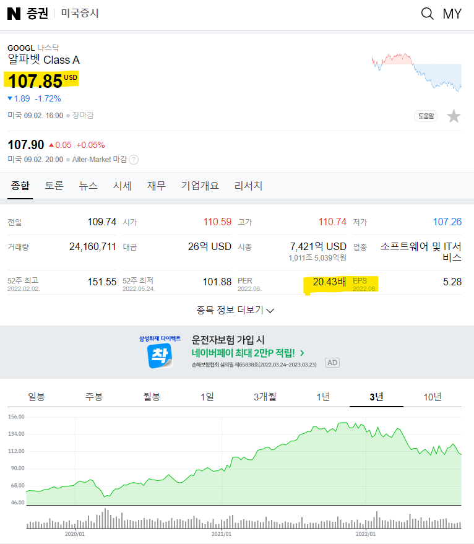Screen dimensions: 474x544
Task: Collapse stock info via the chevron arrow
Action: click(x=270, y=311)
